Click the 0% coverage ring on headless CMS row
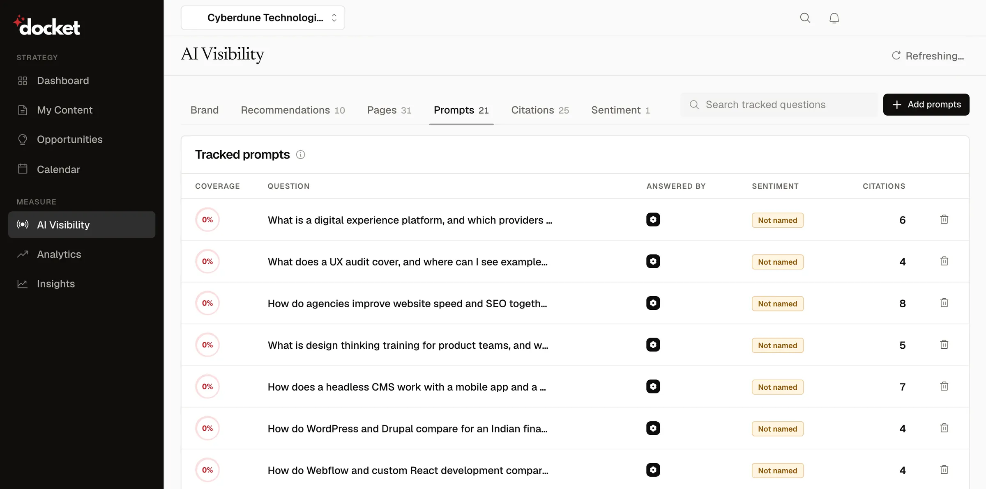986x489 pixels. 207,386
